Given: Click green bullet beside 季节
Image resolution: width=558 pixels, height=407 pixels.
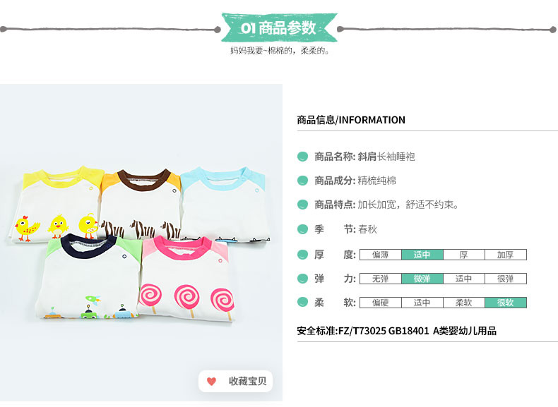Looking at the screenshot, I should [302, 229].
